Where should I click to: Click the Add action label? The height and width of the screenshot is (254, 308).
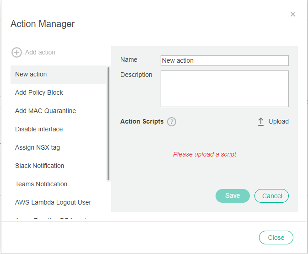click(40, 52)
